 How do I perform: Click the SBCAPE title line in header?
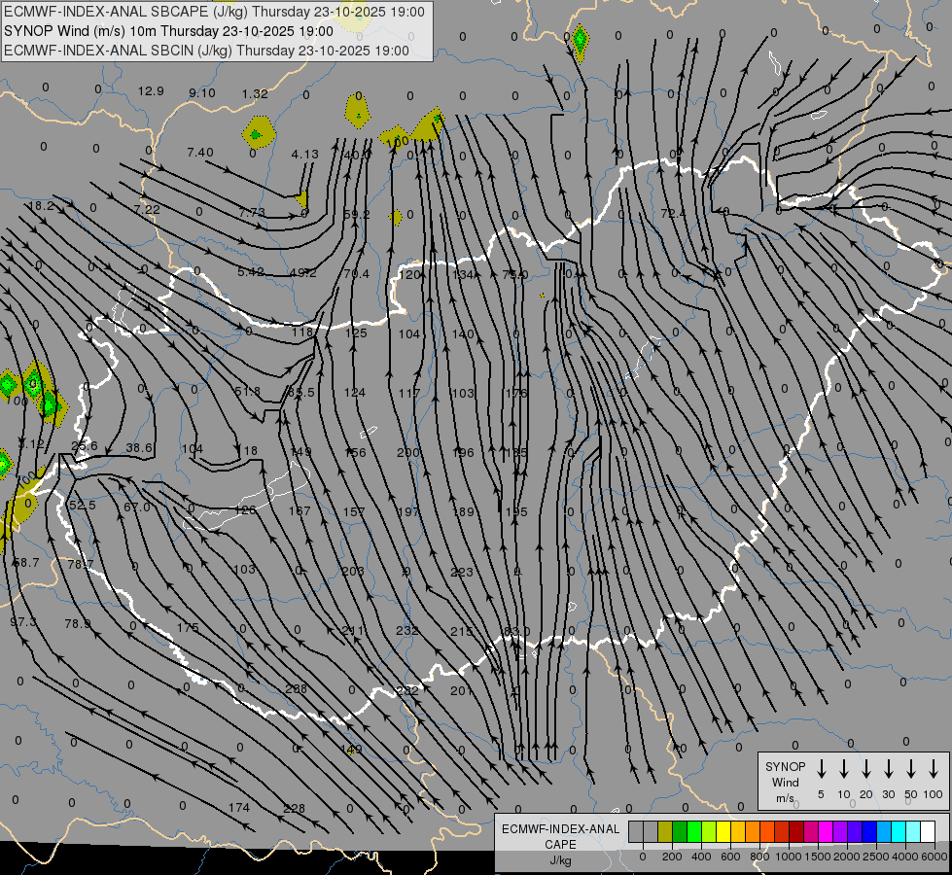(214, 12)
